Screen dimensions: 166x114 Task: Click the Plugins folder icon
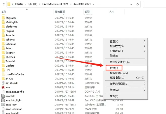(3, 31)
